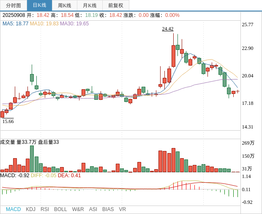Click the MA30: 19.65 legend label
Image resolution: width=262 pixels, height=214 pixels.
click(74, 24)
